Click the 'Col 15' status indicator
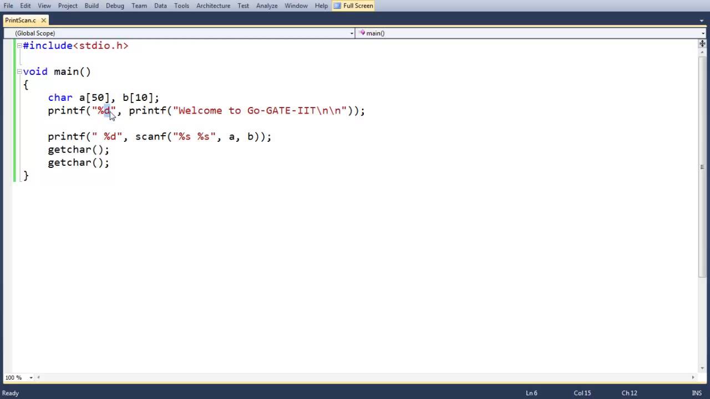Image resolution: width=710 pixels, height=399 pixels. (x=582, y=393)
